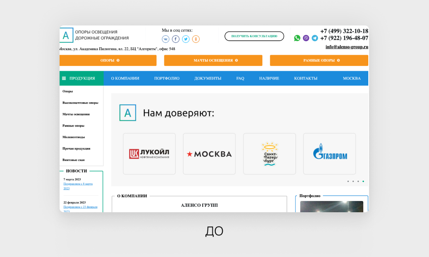
Task: Click the teal A logo beside Нам доверяют
Action: click(x=128, y=113)
